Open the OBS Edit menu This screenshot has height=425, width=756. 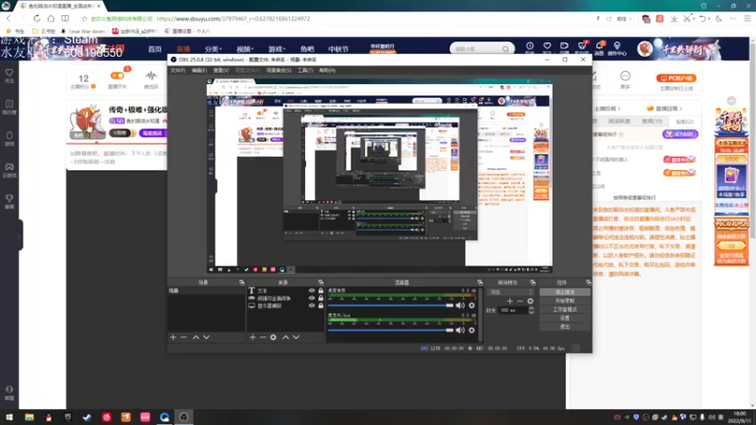click(199, 70)
